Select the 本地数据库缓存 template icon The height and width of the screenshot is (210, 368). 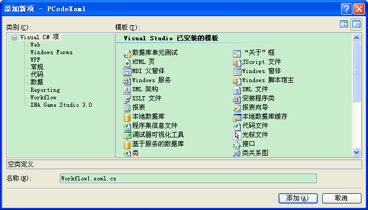[237, 118]
